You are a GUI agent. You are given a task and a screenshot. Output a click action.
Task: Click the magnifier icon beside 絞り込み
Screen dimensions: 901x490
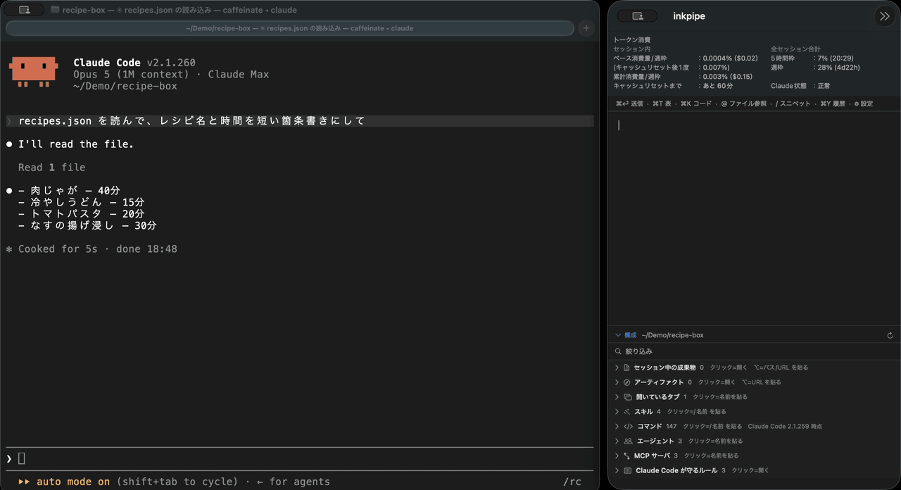[x=619, y=351]
